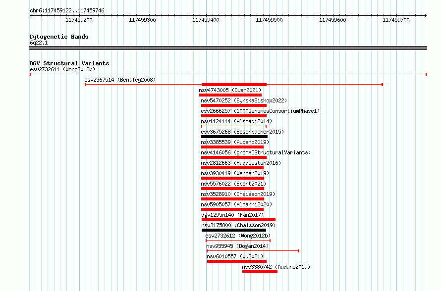Click nsv3380742 (Audano2019) label
Viewport: 441px width, 291px height.
click(x=276, y=267)
